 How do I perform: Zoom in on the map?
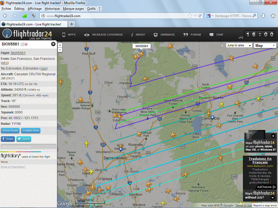click(x=60, y=45)
